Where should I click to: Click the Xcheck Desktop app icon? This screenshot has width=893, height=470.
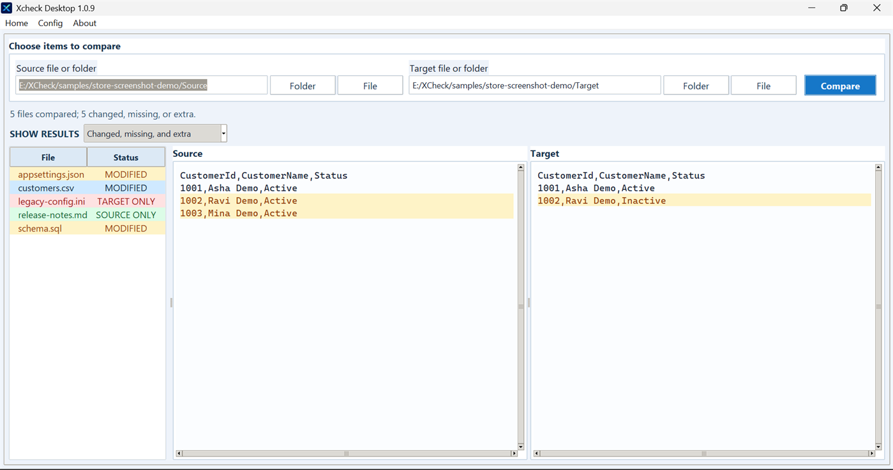pyautogui.click(x=6, y=8)
